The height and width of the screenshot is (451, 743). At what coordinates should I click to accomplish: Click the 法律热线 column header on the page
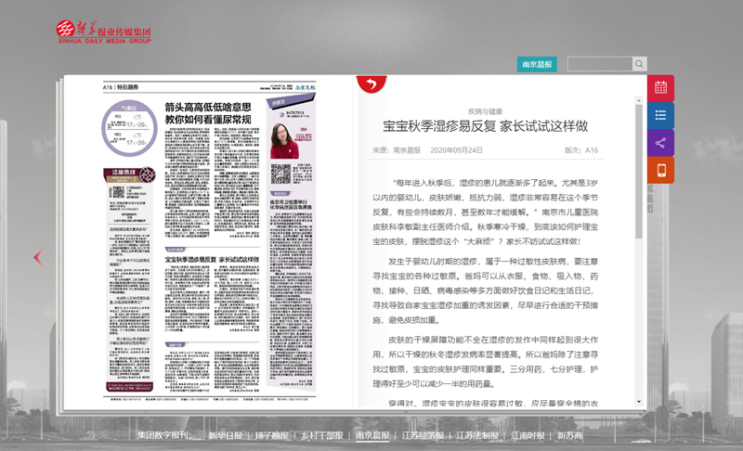click(129, 174)
